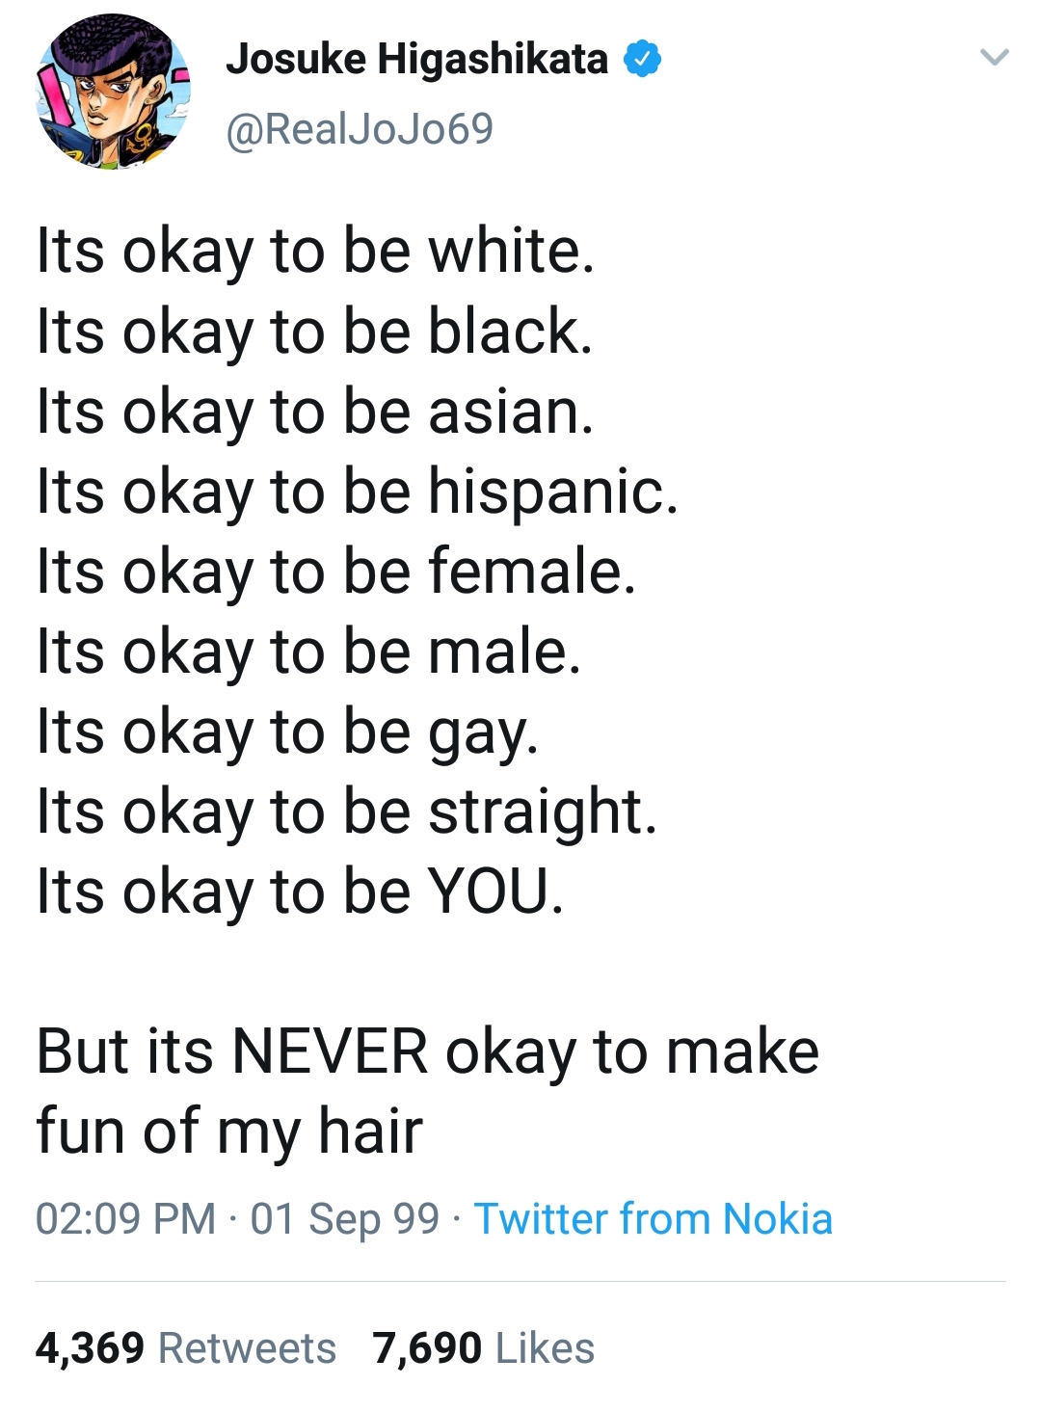This screenshot has height=1411, width=1041.
Task: Click the line "Its okay to be asian."
Action: [x=315, y=412]
